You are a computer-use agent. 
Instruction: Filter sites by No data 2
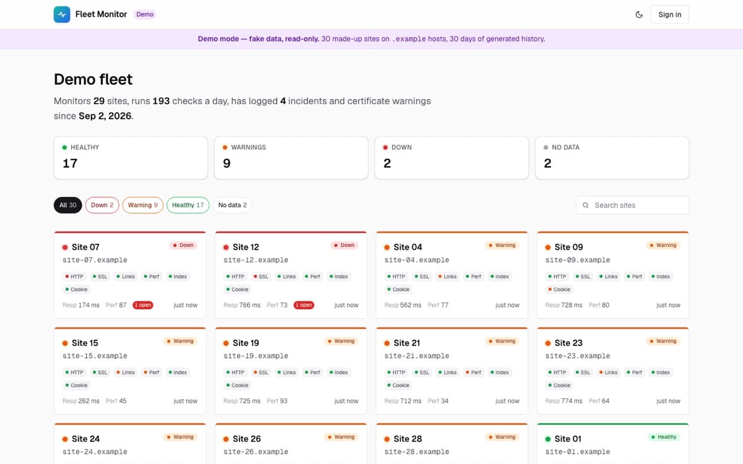(232, 205)
